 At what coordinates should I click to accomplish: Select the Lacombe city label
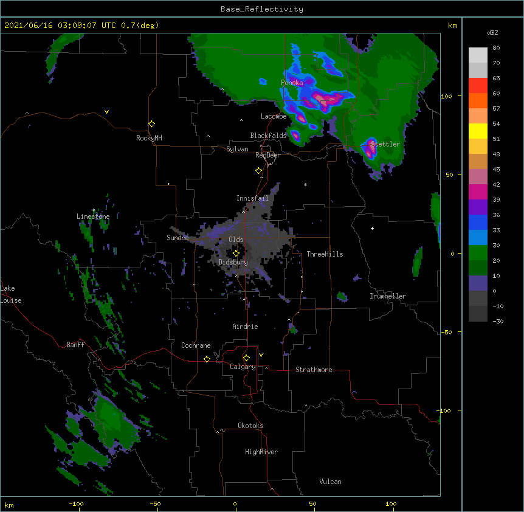tap(274, 116)
